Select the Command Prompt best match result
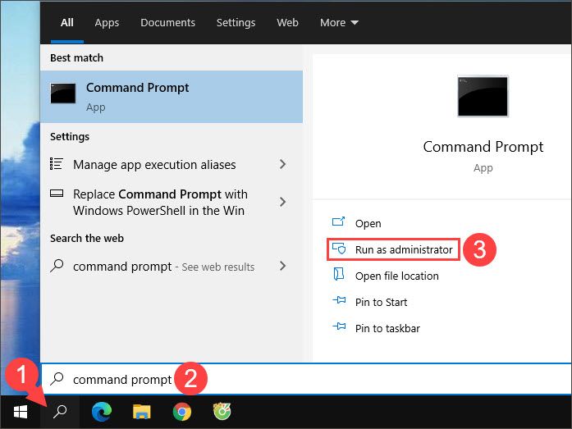This screenshot has width=572, height=429. click(172, 97)
